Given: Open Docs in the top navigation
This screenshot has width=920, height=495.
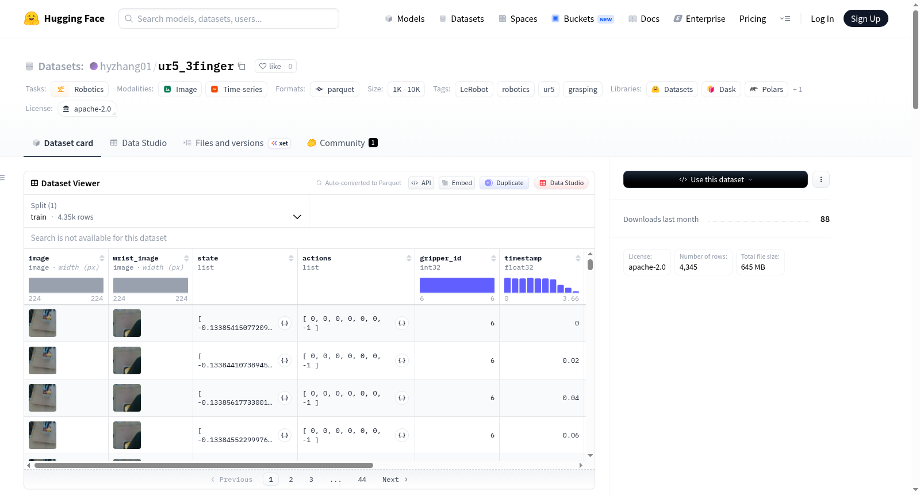Looking at the screenshot, I should click(x=644, y=19).
